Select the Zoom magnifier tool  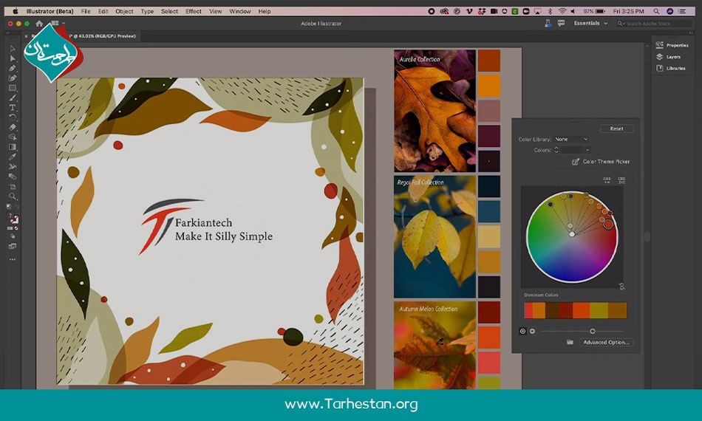coord(13,196)
